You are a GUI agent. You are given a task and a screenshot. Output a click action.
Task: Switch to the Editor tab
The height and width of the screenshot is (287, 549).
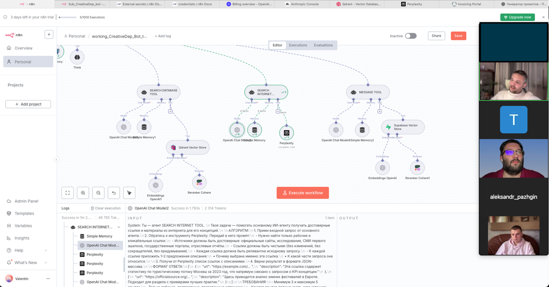point(278,45)
